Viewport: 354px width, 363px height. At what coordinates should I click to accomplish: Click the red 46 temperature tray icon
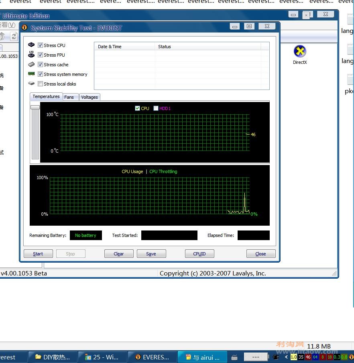[308, 357]
